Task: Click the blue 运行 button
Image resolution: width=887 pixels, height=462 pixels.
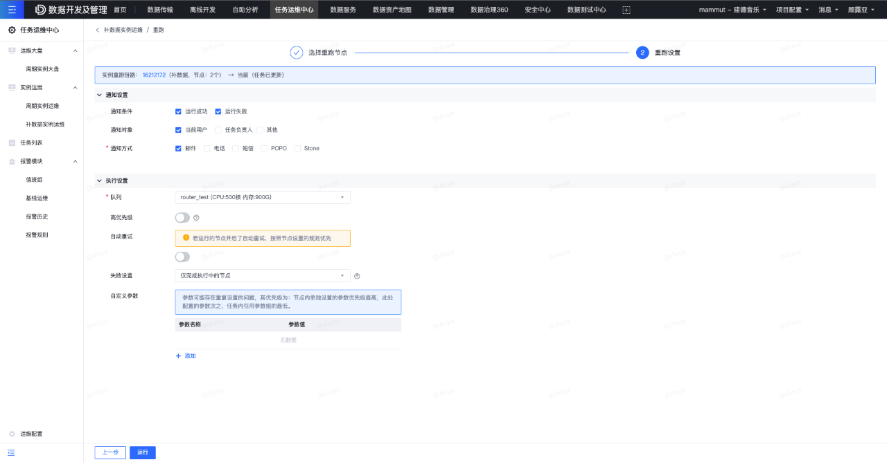Action: click(143, 452)
